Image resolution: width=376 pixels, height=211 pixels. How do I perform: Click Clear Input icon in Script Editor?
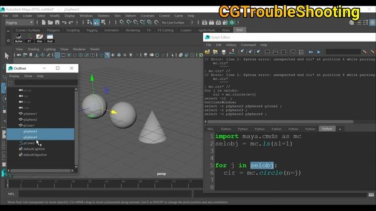(x=249, y=52)
